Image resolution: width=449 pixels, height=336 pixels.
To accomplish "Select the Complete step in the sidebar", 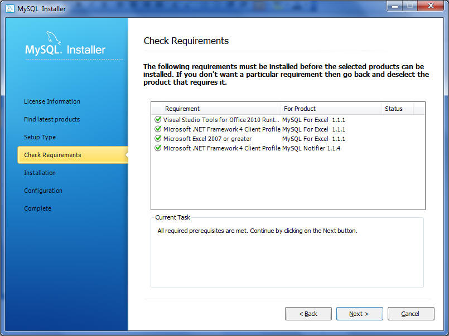I will (37, 208).
